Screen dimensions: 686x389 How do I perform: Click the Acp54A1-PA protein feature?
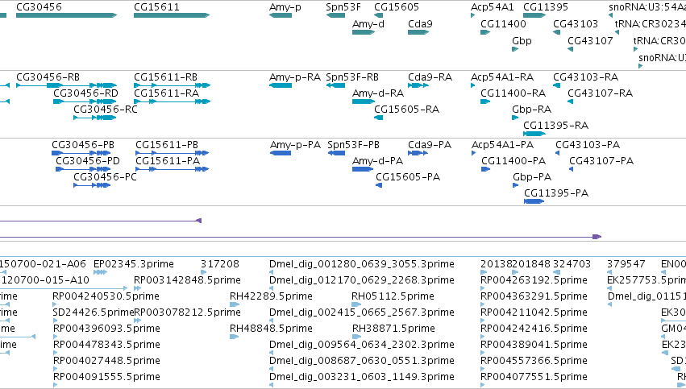(x=474, y=153)
